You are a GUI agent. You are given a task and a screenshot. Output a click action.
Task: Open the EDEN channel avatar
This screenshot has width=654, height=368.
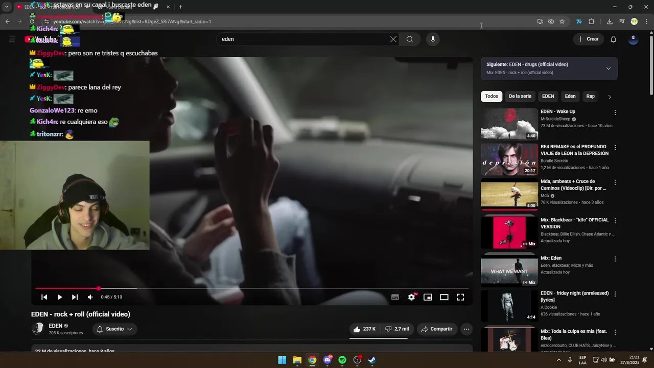pos(37,329)
